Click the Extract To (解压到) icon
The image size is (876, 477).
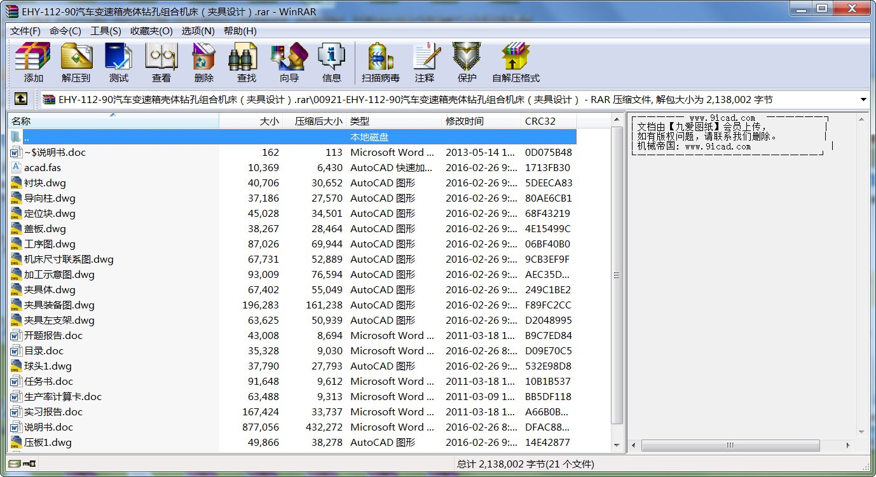point(76,62)
